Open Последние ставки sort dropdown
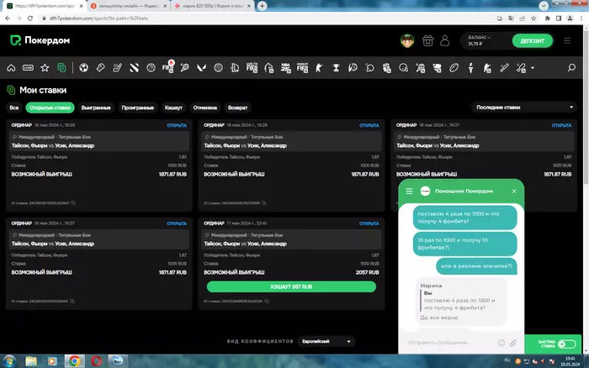589x368 pixels. [524, 108]
